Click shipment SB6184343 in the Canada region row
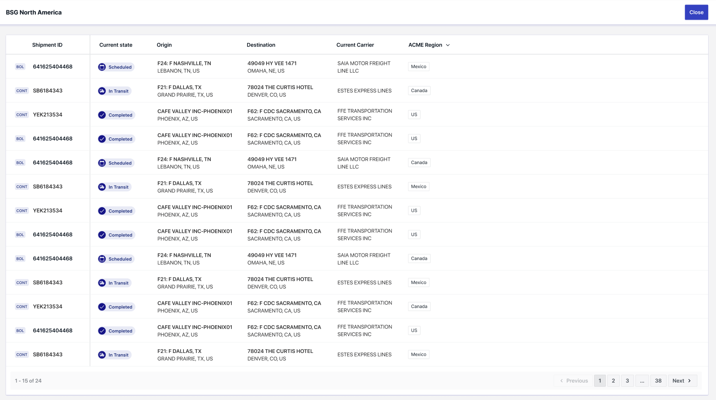The height and width of the screenshot is (400, 716). [48, 90]
